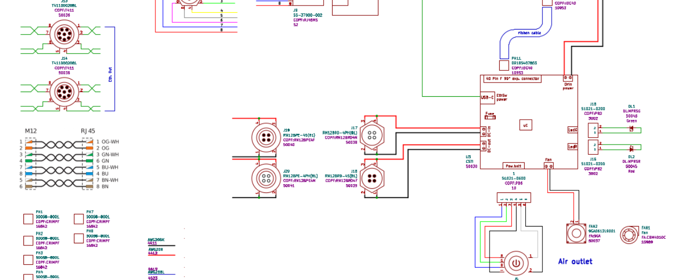Click the J17 hexagonal connector symbol

(372, 135)
